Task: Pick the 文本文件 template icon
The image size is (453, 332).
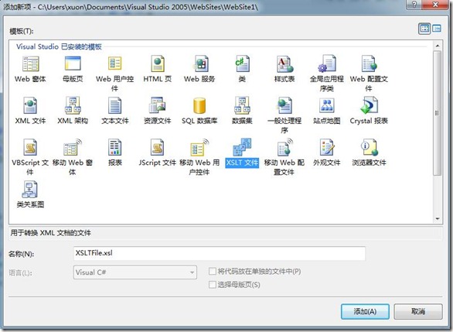Action: (x=114, y=105)
